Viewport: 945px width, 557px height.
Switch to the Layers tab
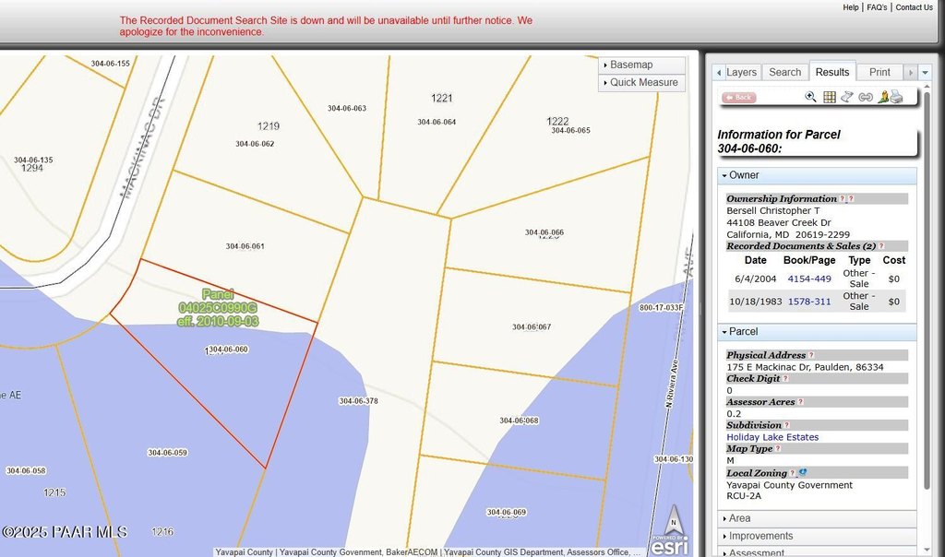(x=740, y=72)
